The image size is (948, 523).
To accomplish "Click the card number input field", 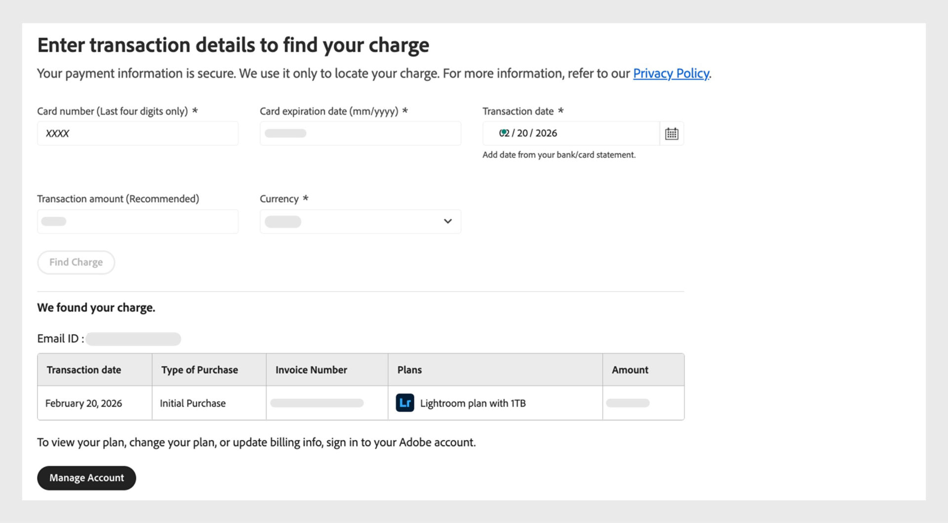I will pyautogui.click(x=137, y=133).
